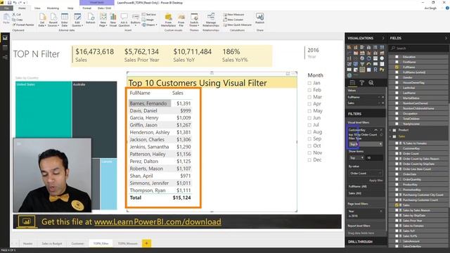
Task: Click Apply filter in the filter card
Action: point(375,181)
